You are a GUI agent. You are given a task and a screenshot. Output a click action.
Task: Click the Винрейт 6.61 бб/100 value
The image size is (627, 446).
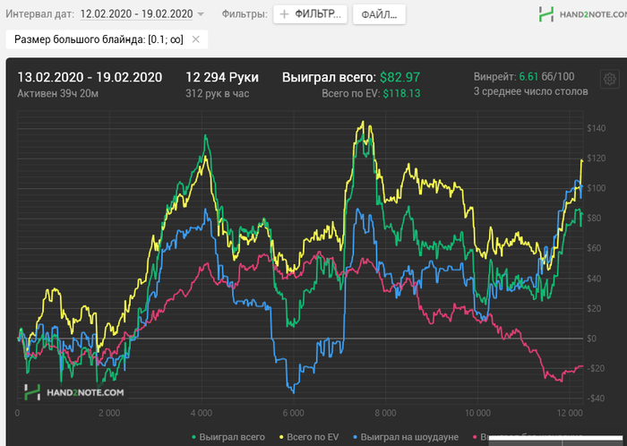(x=524, y=76)
